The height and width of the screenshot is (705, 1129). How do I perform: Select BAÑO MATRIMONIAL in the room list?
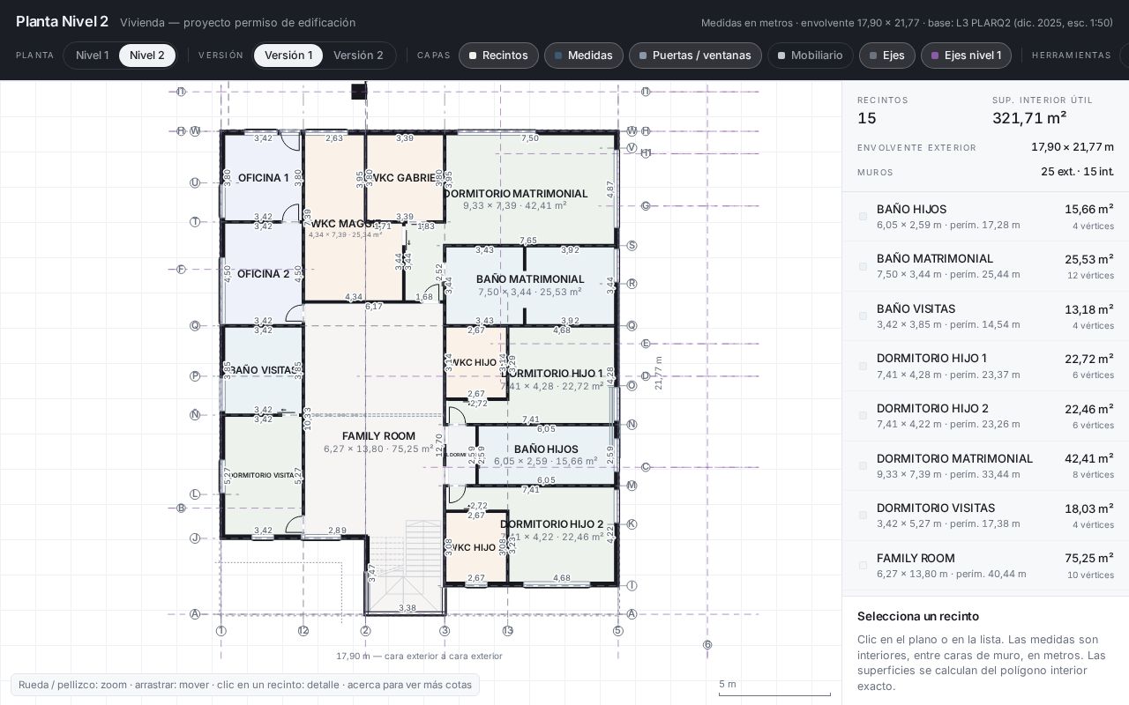(985, 266)
